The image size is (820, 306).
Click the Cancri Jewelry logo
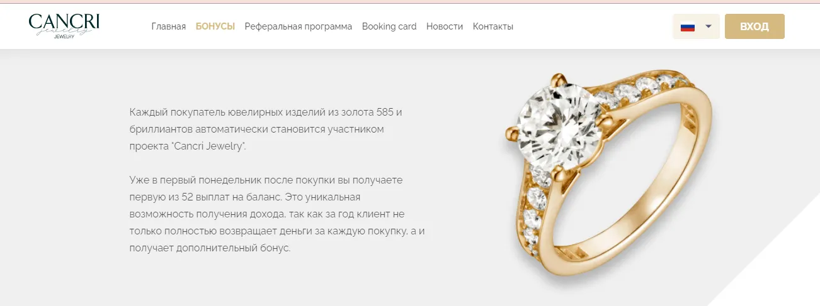tap(64, 26)
